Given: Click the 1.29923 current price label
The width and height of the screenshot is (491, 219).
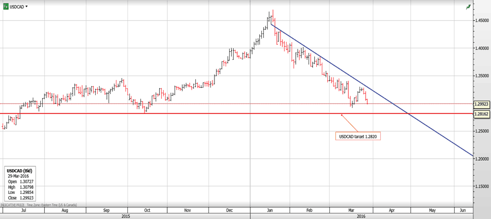Looking at the screenshot, I should (x=482, y=104).
